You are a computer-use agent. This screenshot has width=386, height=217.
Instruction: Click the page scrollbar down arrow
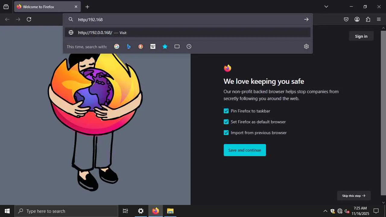click(383, 203)
